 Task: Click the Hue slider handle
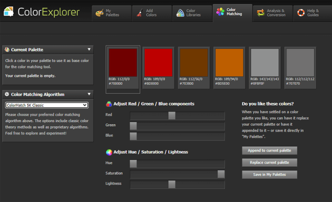click(133, 164)
